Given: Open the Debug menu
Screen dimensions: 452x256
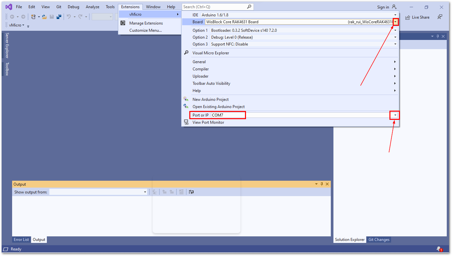Looking at the screenshot, I should click(x=73, y=7).
